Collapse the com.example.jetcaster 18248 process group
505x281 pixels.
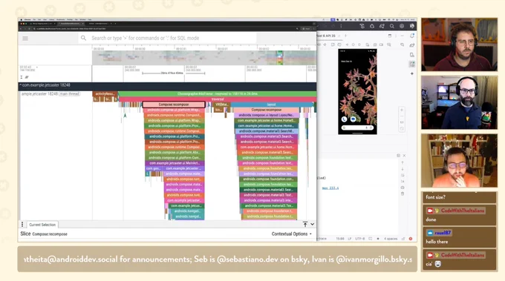pos(21,85)
